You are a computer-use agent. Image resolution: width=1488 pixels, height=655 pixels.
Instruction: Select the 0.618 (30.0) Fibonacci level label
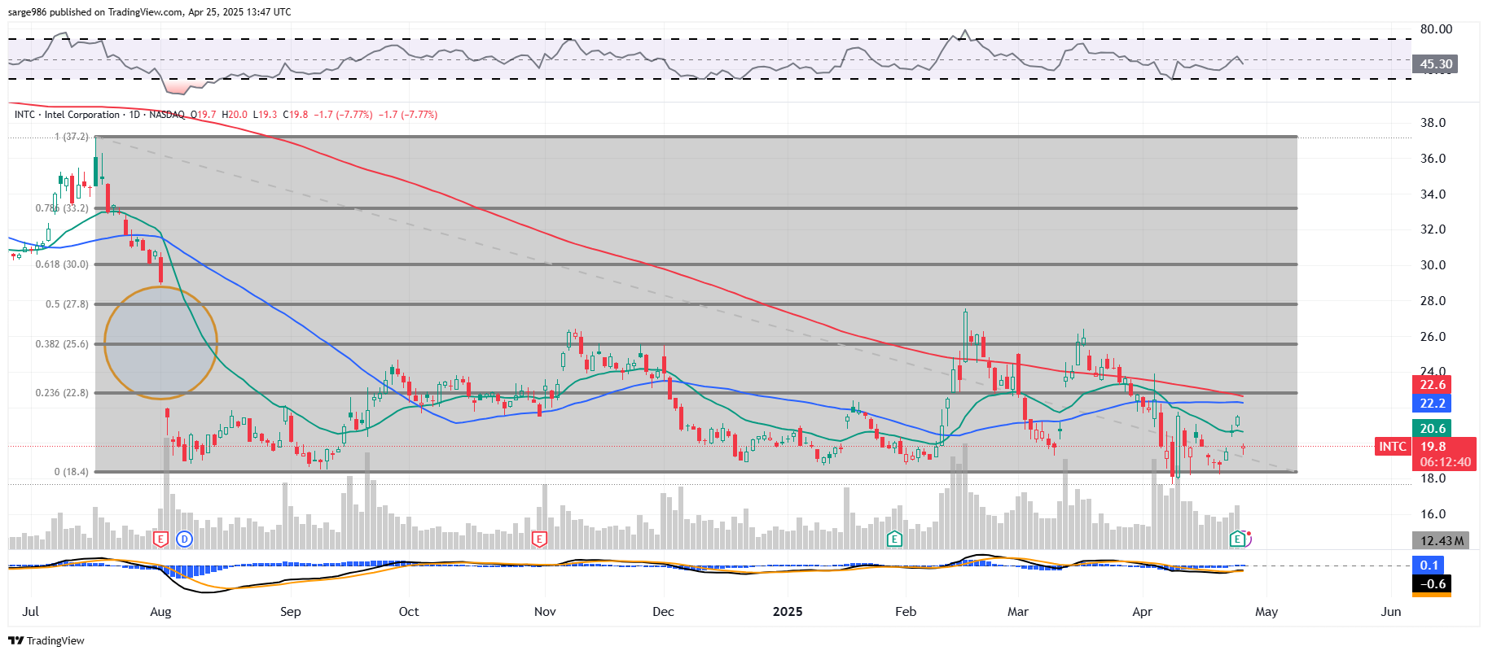click(x=62, y=264)
